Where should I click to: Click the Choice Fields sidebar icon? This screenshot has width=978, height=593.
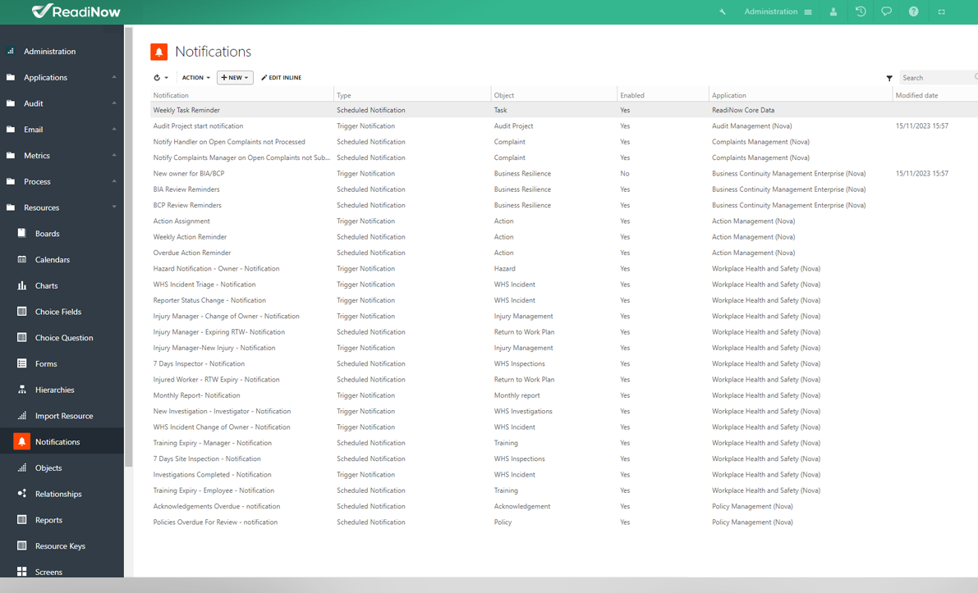click(x=22, y=312)
